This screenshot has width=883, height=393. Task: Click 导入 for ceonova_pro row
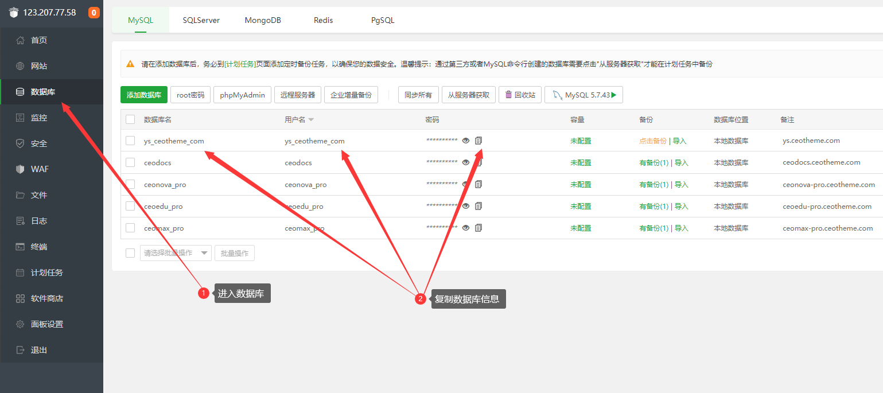681,184
